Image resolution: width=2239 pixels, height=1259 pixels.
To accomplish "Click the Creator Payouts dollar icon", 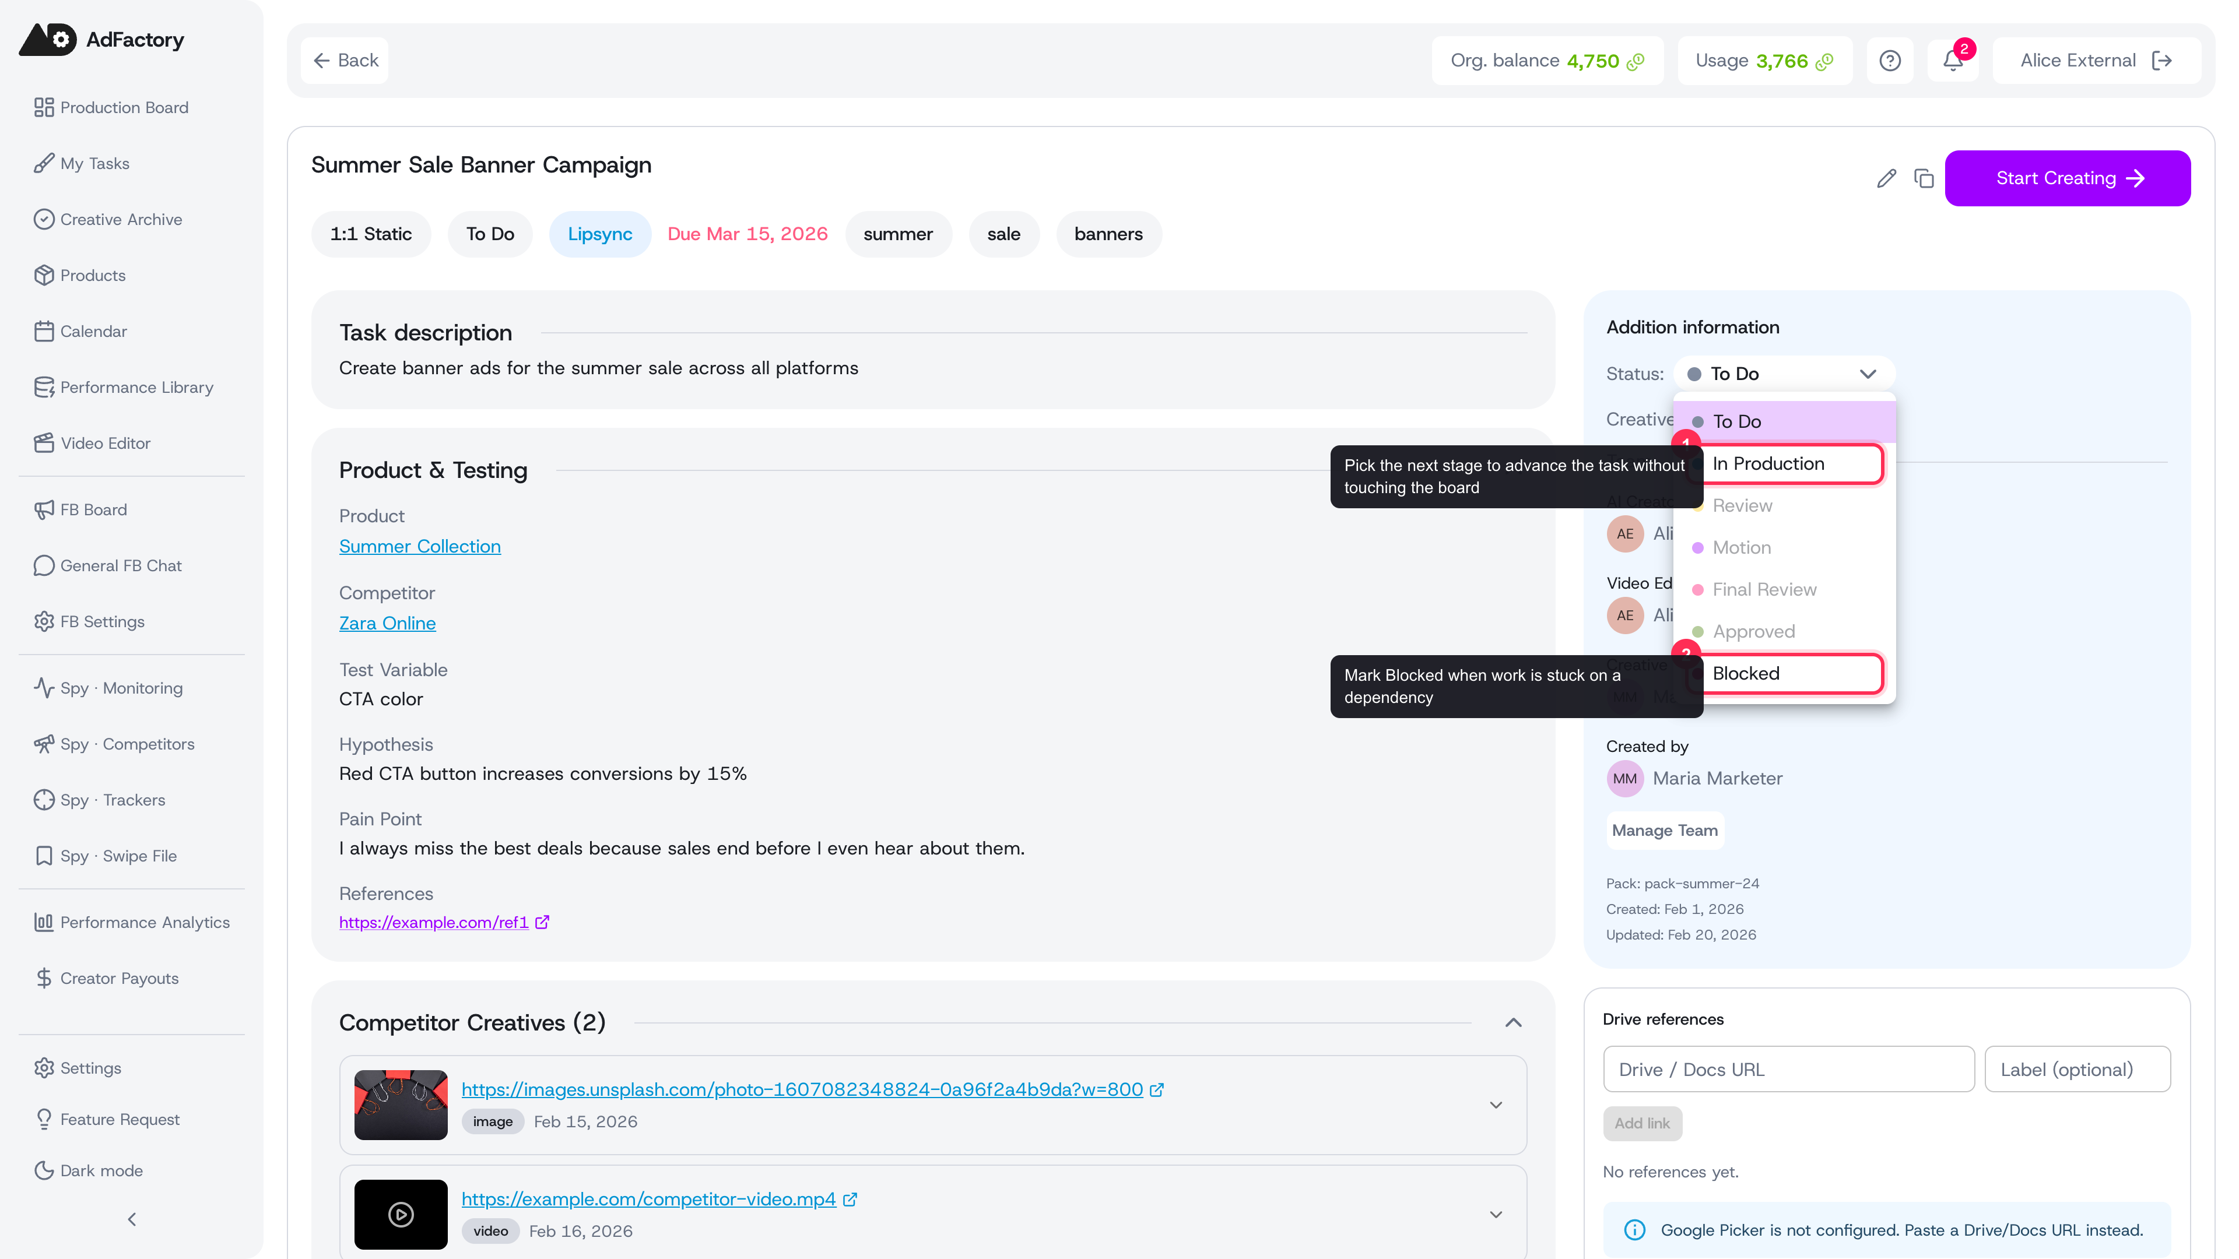I will [x=44, y=979].
